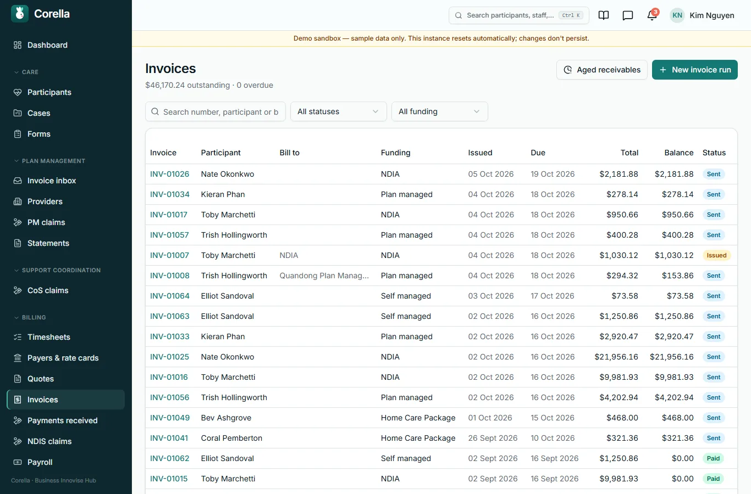Click the PM claims icon
This screenshot has height=494, width=751.
[18, 222]
